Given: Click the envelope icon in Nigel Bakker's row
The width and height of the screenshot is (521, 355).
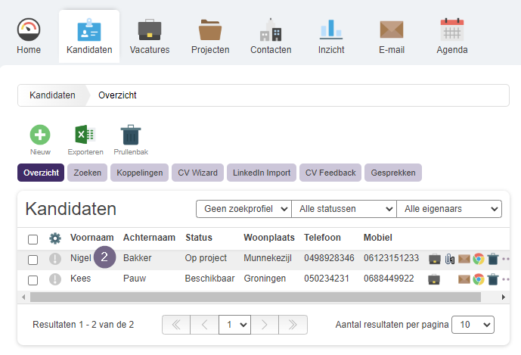Looking at the screenshot, I should point(464,259).
